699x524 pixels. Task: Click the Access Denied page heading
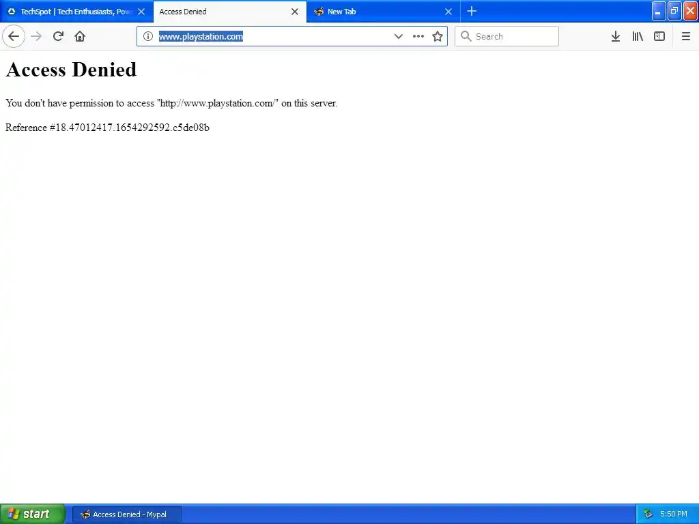[71, 70]
